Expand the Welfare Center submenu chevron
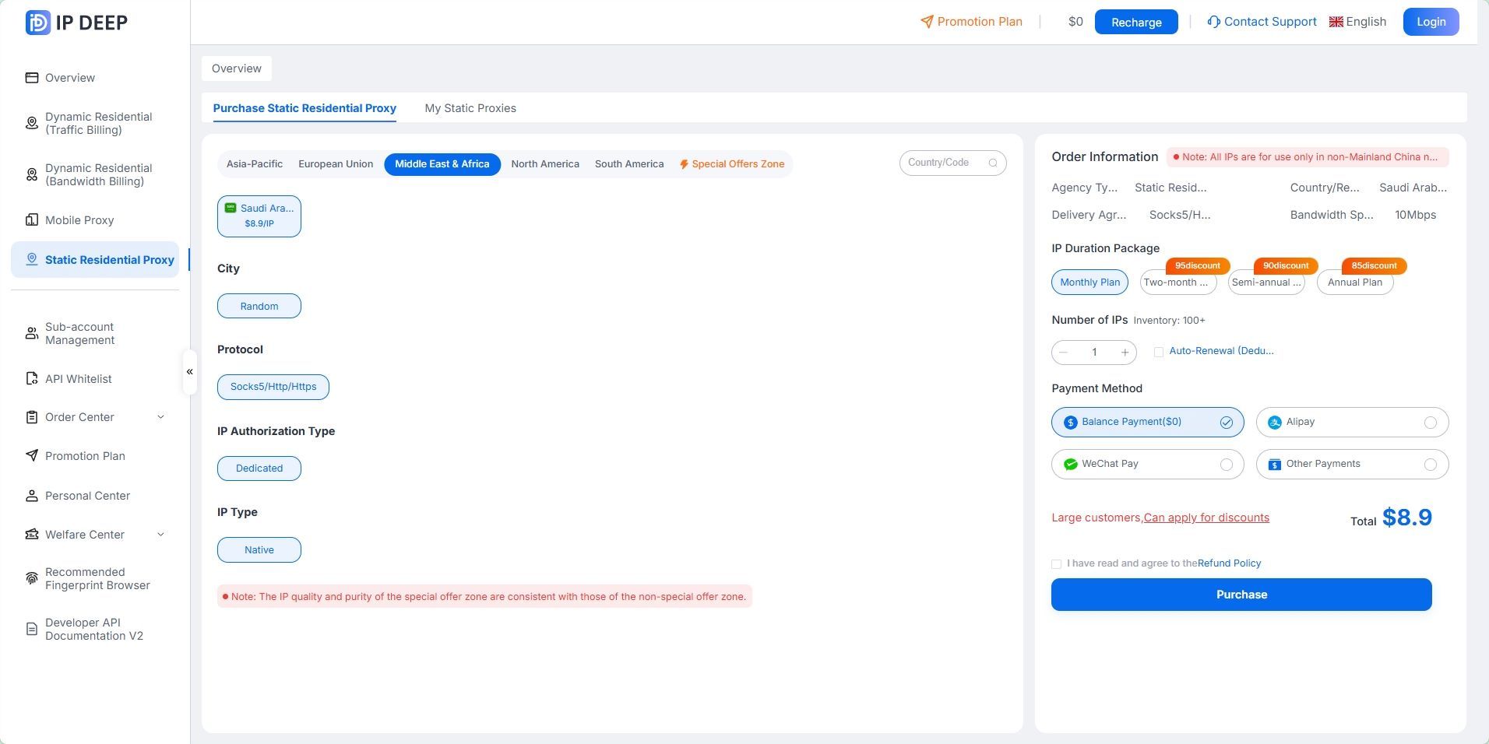Viewport: 1489px width, 744px height. (161, 535)
